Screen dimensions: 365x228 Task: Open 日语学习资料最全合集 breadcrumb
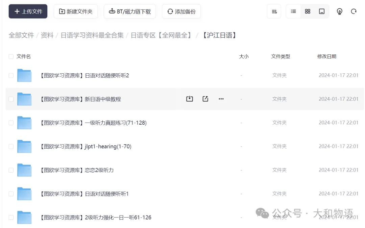coord(92,35)
